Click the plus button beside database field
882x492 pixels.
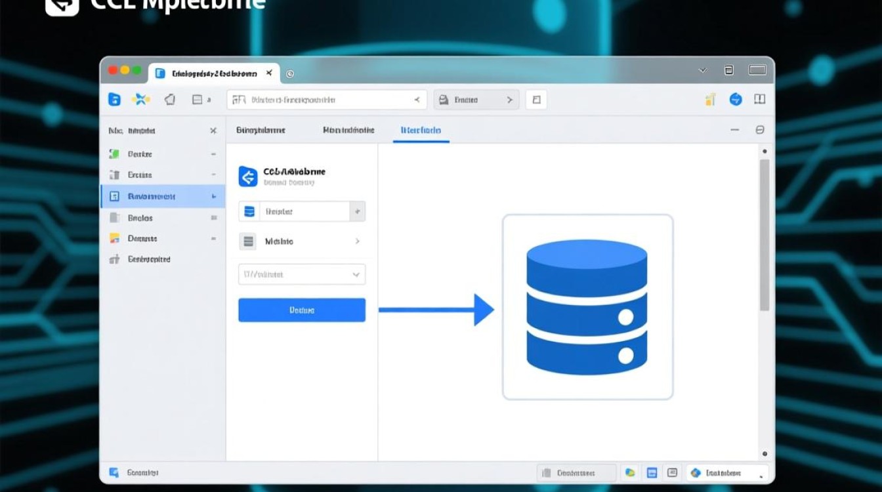tap(358, 211)
